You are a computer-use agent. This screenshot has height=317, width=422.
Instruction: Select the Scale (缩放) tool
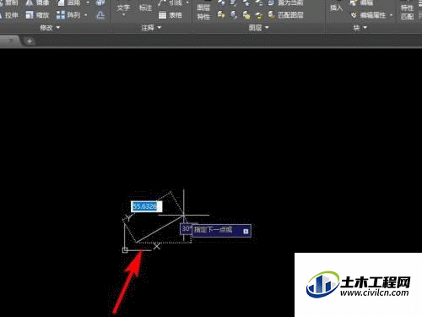click(x=37, y=15)
